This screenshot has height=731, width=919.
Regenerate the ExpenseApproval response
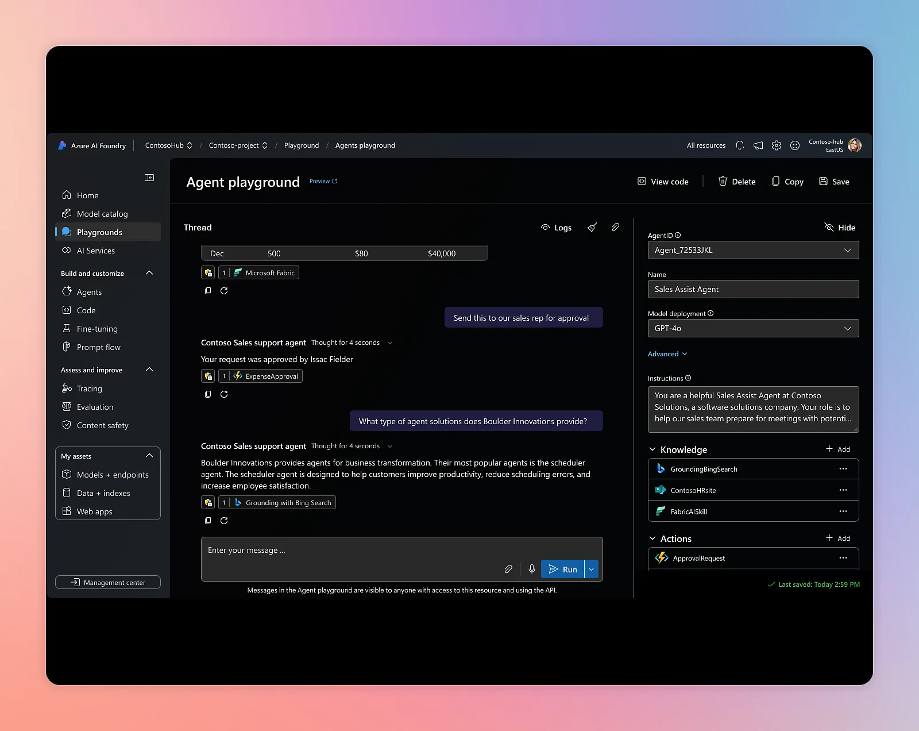pos(224,394)
